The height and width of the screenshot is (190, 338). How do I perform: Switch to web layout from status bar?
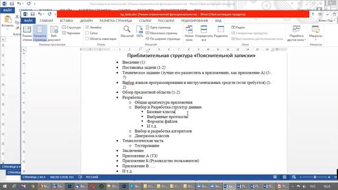[294, 177]
